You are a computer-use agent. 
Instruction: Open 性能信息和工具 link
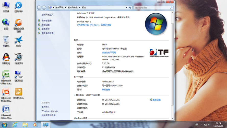click(49, 115)
